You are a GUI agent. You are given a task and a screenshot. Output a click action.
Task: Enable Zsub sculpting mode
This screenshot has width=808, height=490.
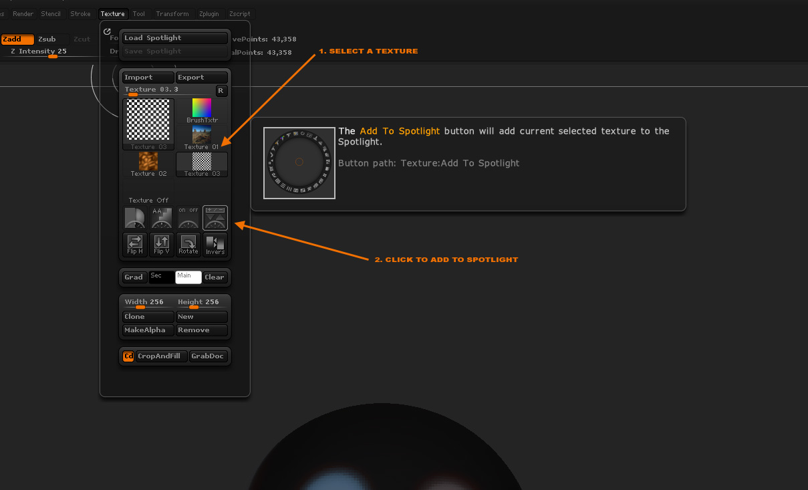point(45,39)
